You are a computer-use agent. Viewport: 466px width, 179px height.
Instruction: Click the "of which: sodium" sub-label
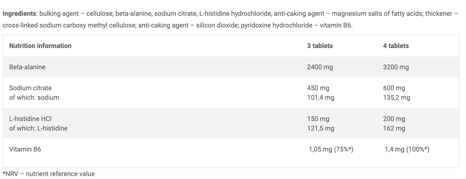pyautogui.click(x=34, y=98)
